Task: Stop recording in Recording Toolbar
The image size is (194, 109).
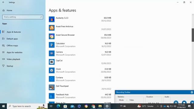Action: pyautogui.click(x=184, y=102)
